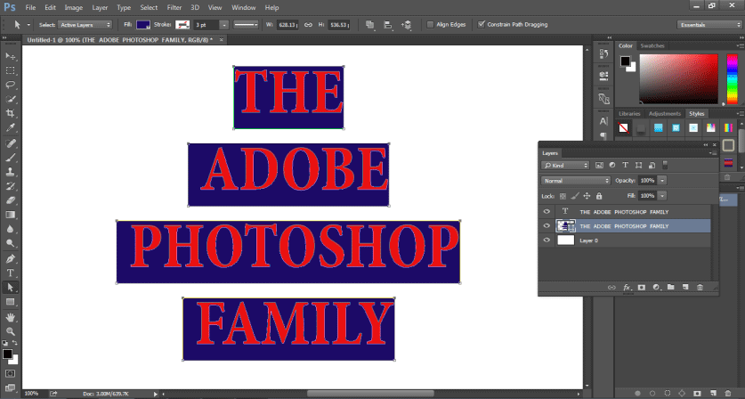Select the Blur tool
Viewport: 745px width, 399px height.
pos(10,229)
